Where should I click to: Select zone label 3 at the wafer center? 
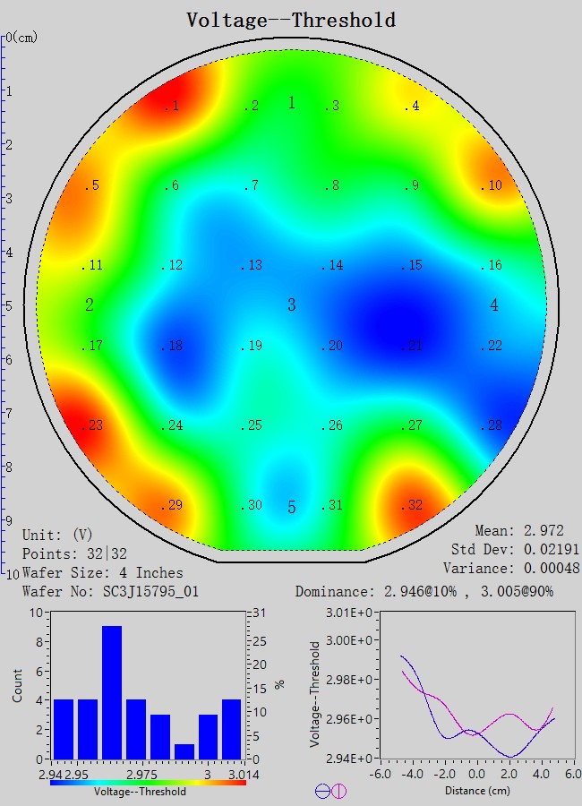pos(291,305)
